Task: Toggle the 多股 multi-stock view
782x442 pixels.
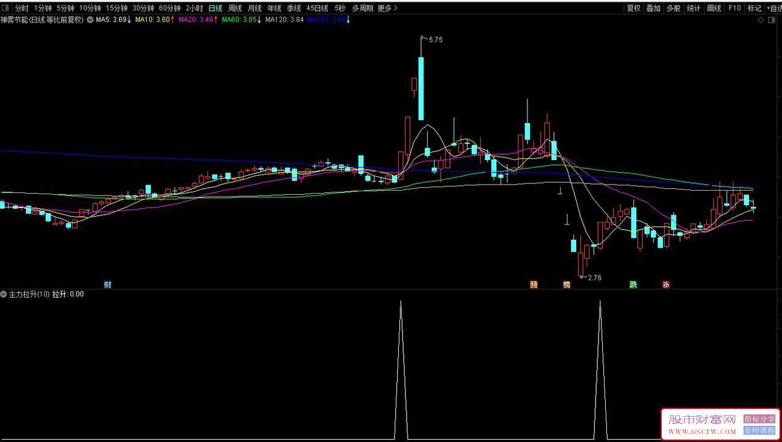Action: [x=674, y=8]
